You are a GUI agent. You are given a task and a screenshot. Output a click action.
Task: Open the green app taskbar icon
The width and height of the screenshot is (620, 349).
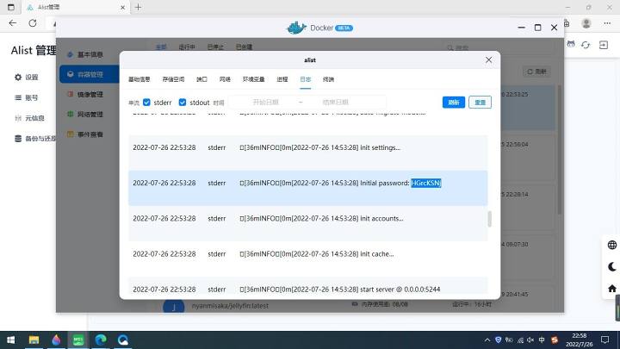click(x=77, y=340)
